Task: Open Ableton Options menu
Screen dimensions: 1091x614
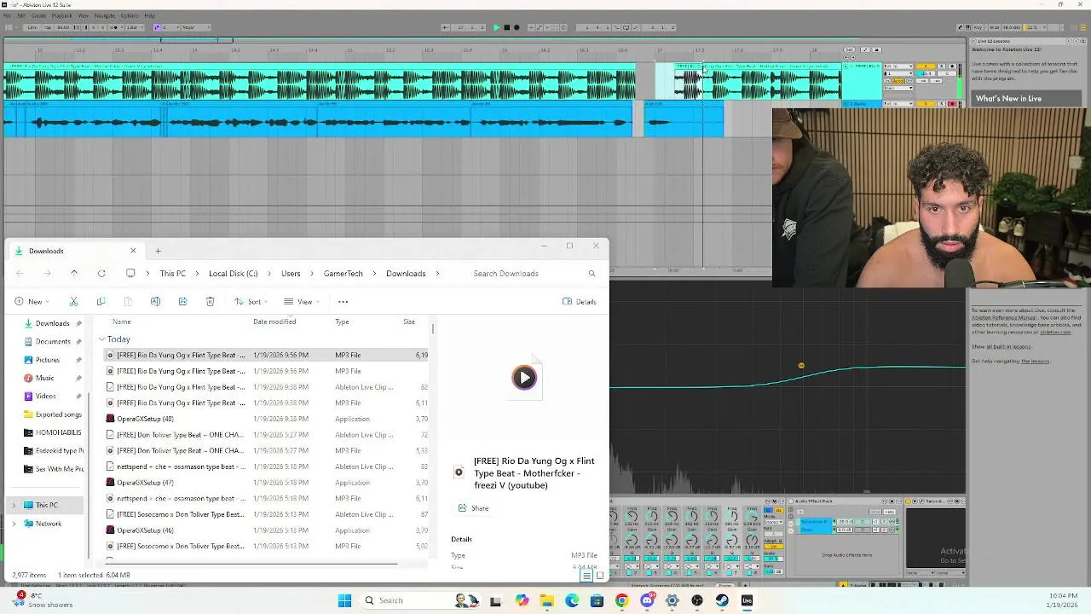Action: pyautogui.click(x=130, y=15)
